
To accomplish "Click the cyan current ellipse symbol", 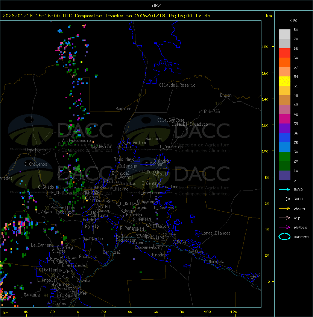I will 284,237.
